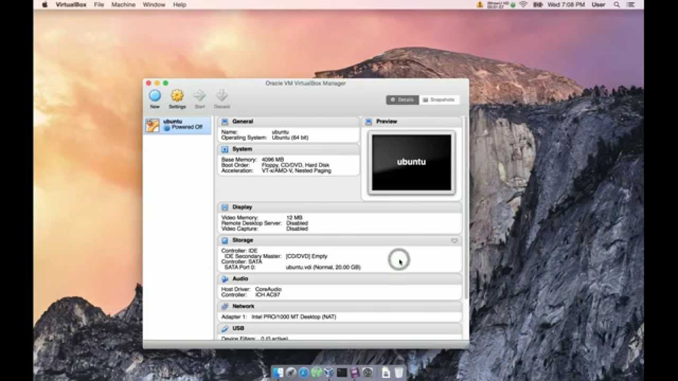The height and width of the screenshot is (381, 678).
Task: Click the General section icon
Action: click(225, 122)
